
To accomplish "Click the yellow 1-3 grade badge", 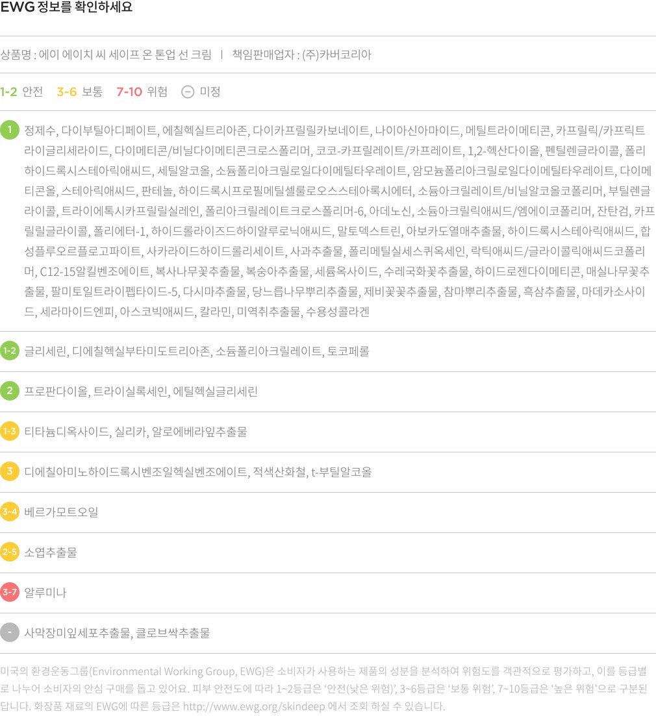I will tap(10, 432).
